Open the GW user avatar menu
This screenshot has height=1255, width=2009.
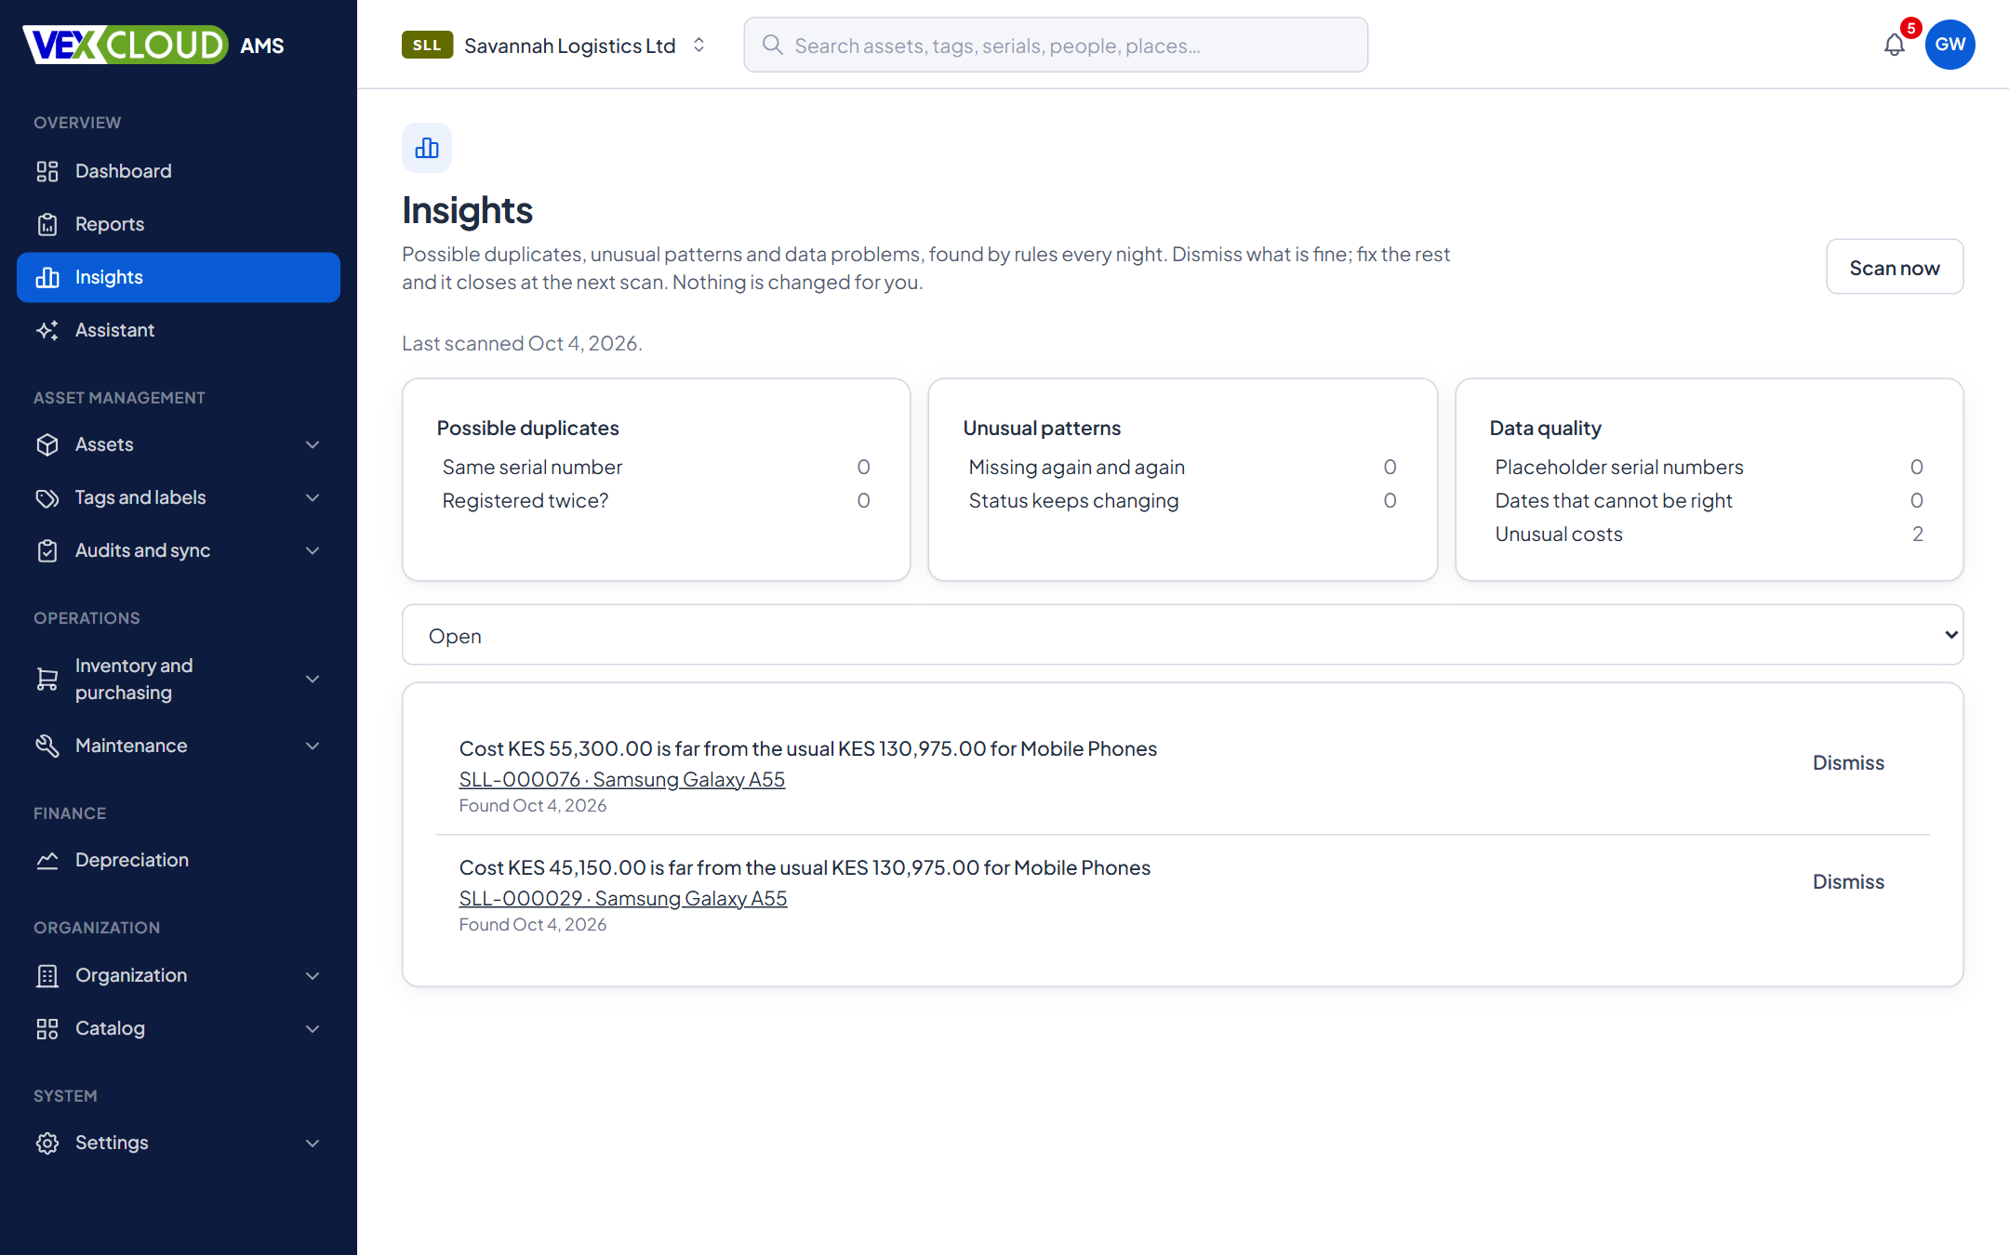pyautogui.click(x=1949, y=45)
